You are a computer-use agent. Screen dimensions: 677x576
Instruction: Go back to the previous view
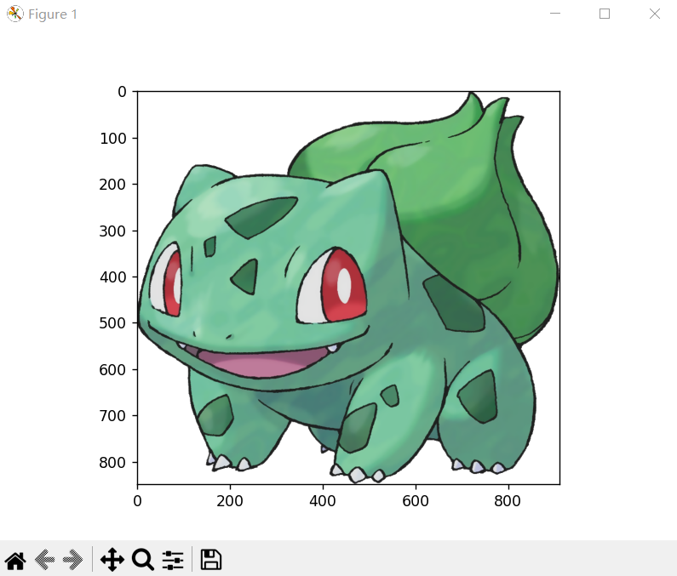point(44,560)
